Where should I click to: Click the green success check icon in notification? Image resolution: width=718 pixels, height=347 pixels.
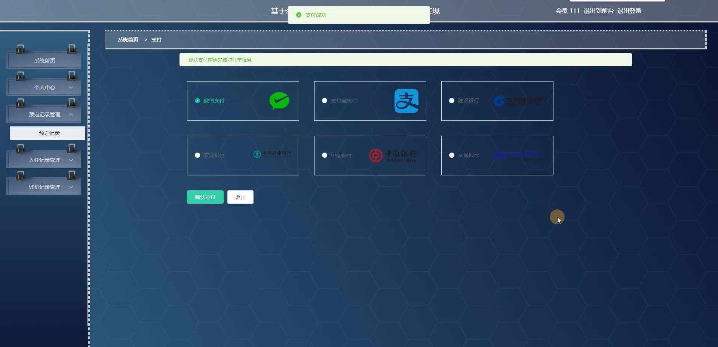click(x=299, y=15)
